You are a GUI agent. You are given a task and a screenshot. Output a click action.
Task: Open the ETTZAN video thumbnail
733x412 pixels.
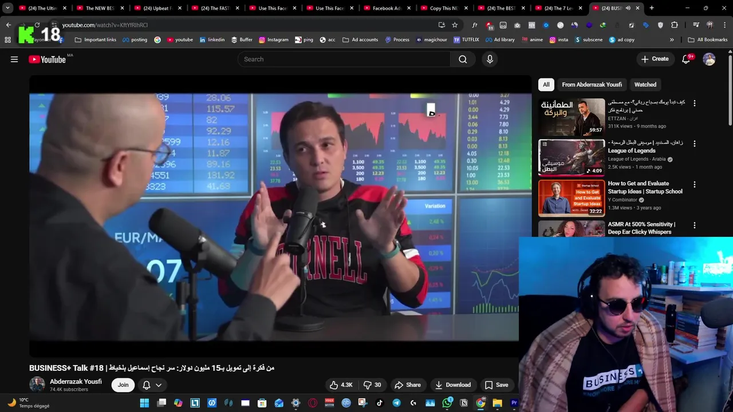click(572, 117)
